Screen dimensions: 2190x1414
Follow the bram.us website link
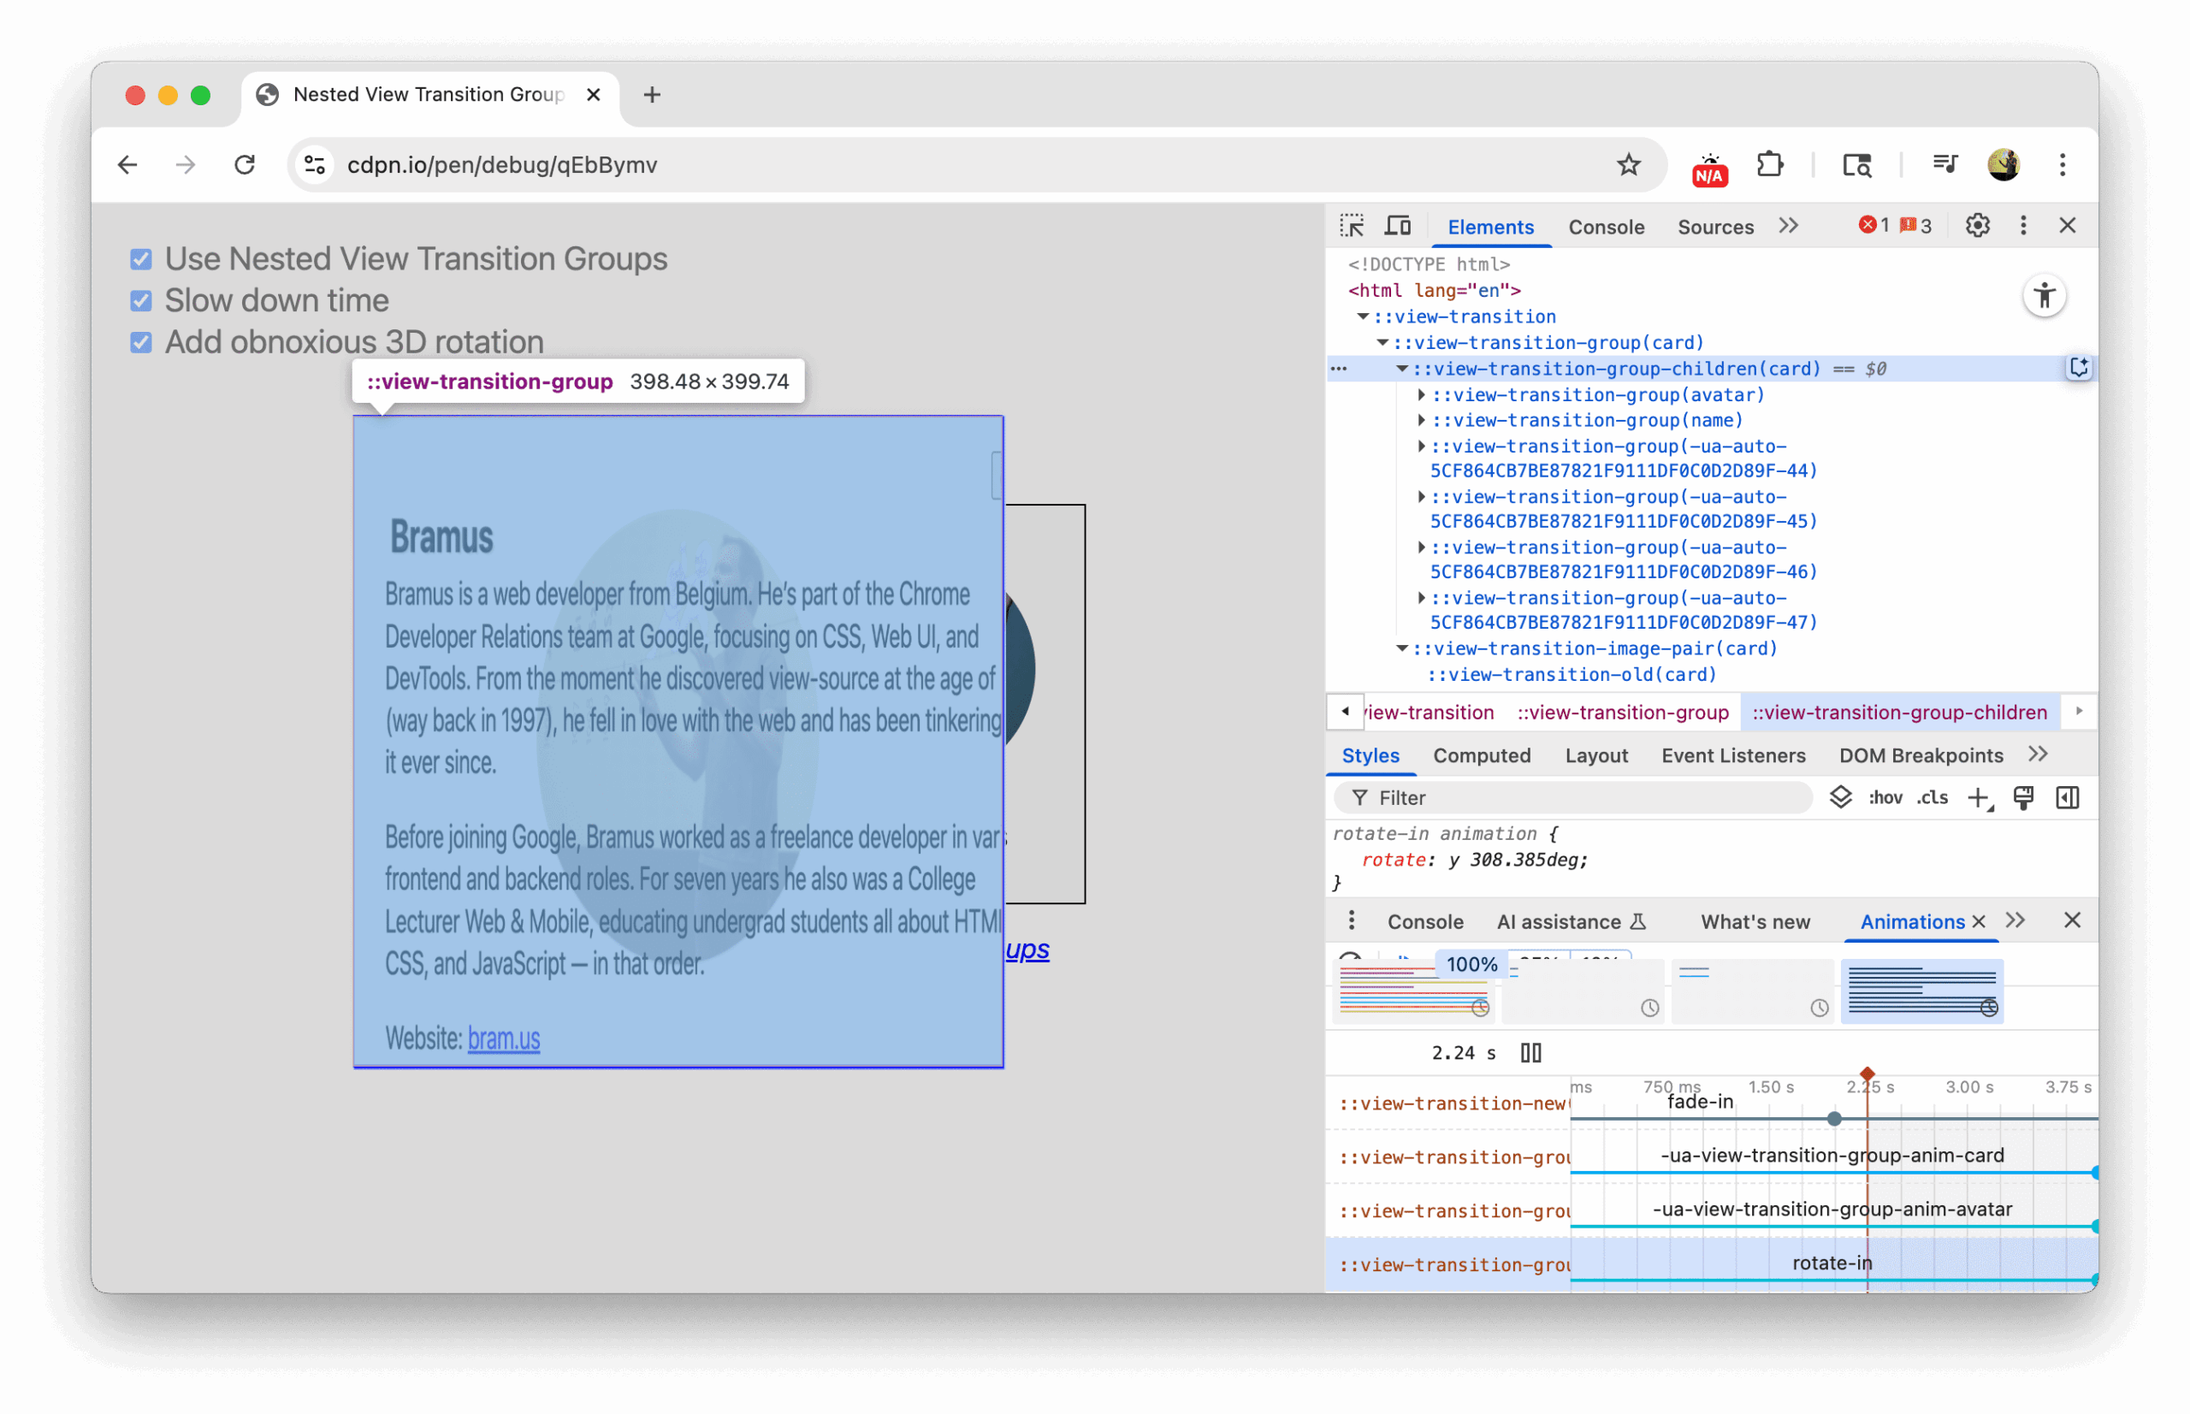[x=503, y=1038]
